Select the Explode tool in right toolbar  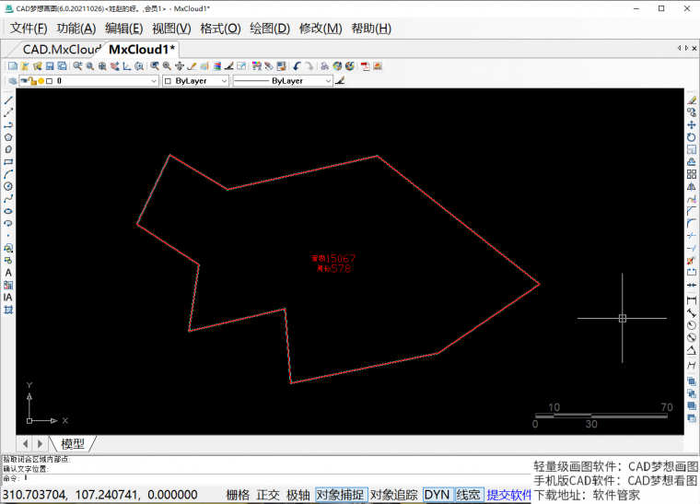coord(692,260)
